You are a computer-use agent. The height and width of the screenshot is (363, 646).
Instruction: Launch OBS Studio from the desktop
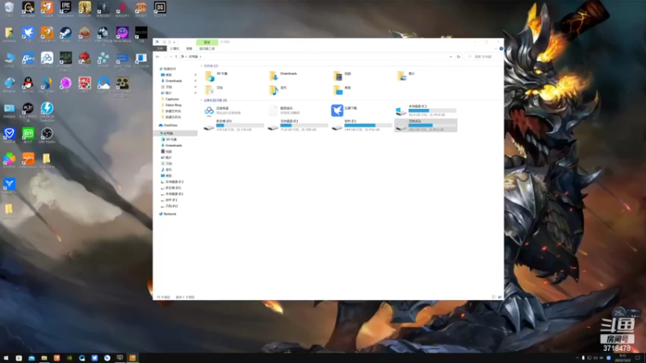(x=47, y=135)
